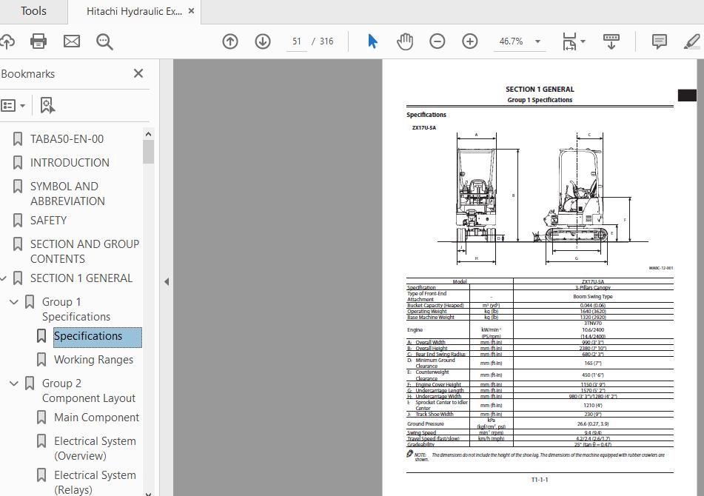Image resolution: width=704 pixels, height=496 pixels.
Task: Collapse the Group 1 Specifications node
Action: tap(13, 302)
